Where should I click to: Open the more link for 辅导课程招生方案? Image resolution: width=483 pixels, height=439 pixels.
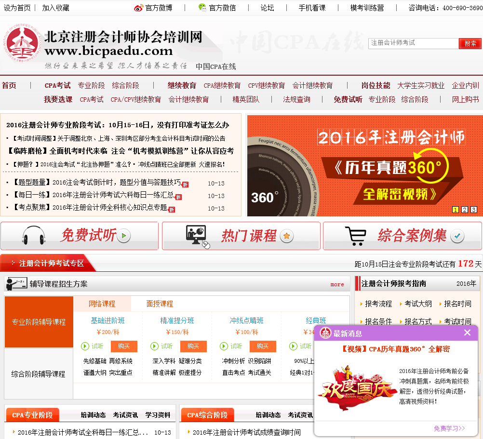[x=337, y=284]
